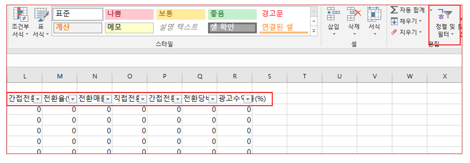Expand the cell styles gallery more arrow
Viewport: 470px width, 163px height.
click(314, 30)
